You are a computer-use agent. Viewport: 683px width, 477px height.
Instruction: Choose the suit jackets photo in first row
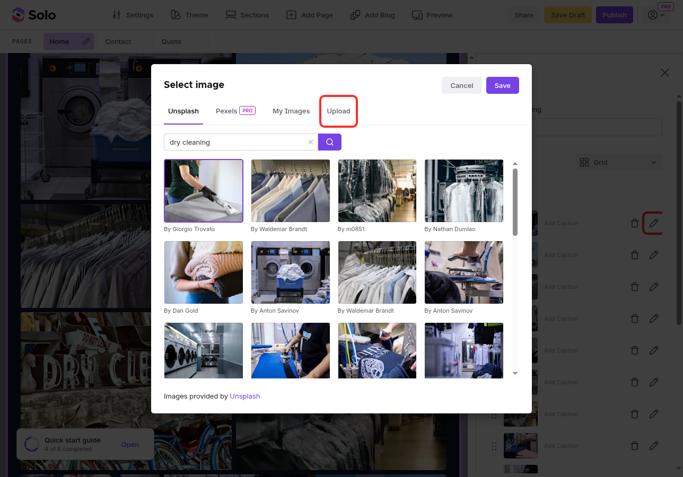[x=291, y=191]
